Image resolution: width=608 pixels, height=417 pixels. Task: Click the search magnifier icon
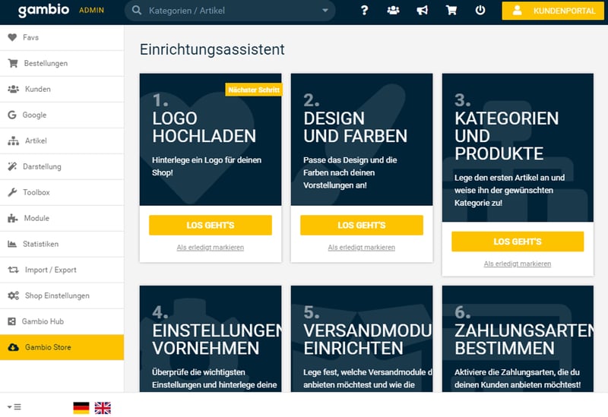pos(137,10)
